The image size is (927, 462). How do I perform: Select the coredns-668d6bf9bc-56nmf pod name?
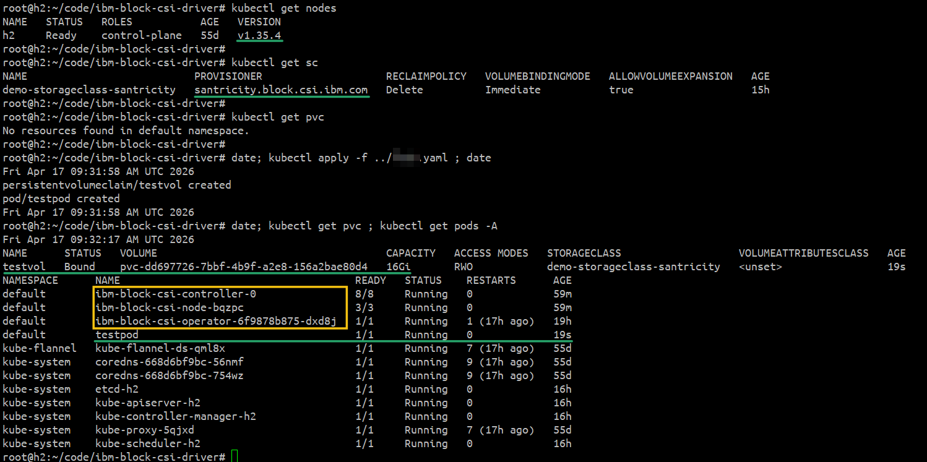tap(170, 362)
